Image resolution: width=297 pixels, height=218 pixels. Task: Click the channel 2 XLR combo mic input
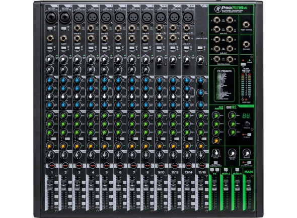click(x=65, y=18)
